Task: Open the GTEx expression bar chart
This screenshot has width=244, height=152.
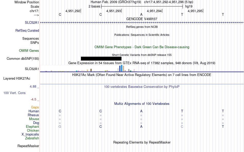Action: pyautogui.click(x=89, y=68)
